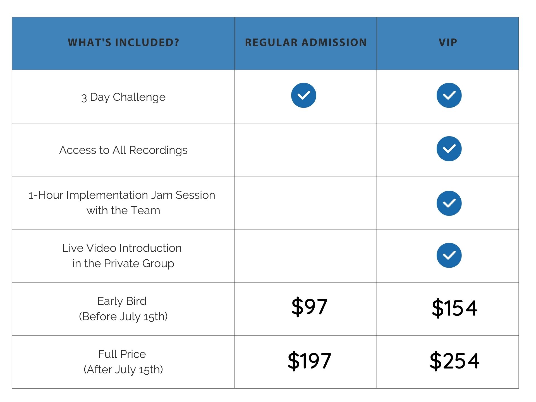536x402 pixels.
Task: Click the 3 Day Challenge label
Action: tap(123, 97)
